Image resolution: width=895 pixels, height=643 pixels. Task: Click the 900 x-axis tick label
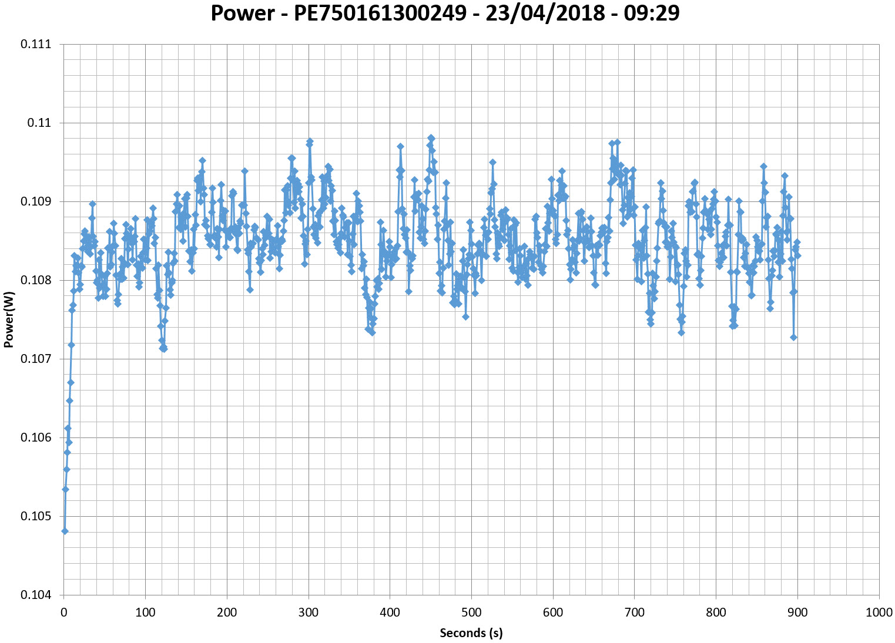pos(797,612)
